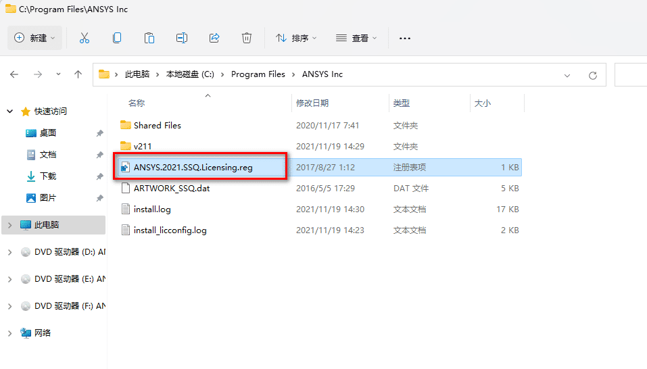
Task: Sort files by Date modified column
Action: pos(312,103)
